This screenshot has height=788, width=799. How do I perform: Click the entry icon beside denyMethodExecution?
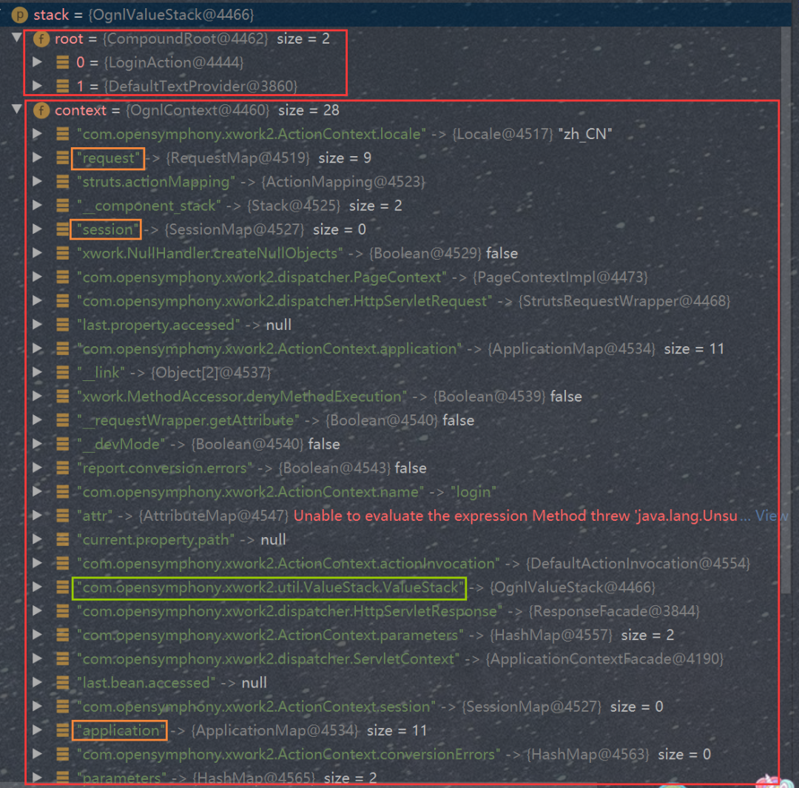tap(63, 396)
